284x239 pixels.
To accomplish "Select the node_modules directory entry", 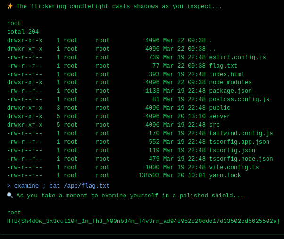I will tap(230, 82).
